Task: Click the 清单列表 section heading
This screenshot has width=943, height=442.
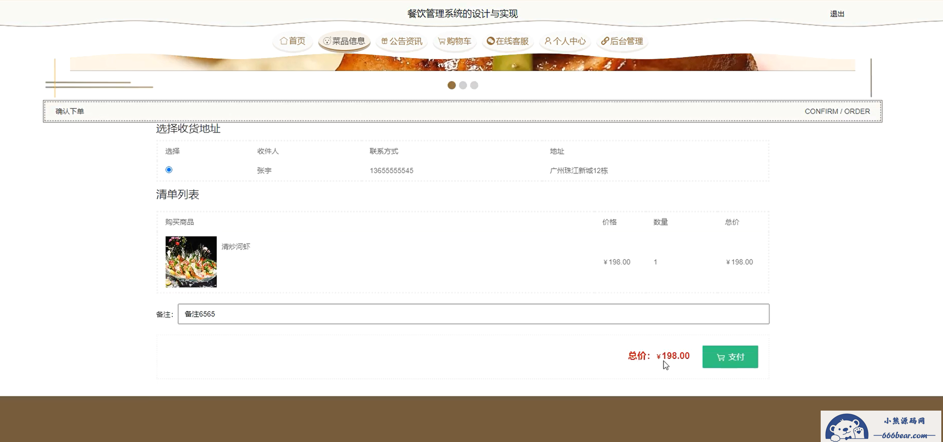Action: pyautogui.click(x=178, y=194)
